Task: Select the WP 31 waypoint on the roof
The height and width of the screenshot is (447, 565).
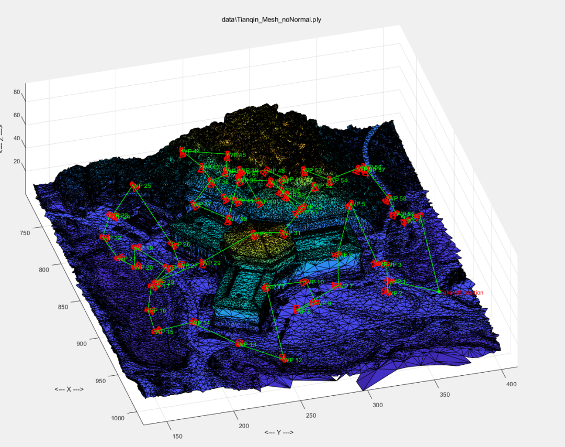Action: point(284,233)
